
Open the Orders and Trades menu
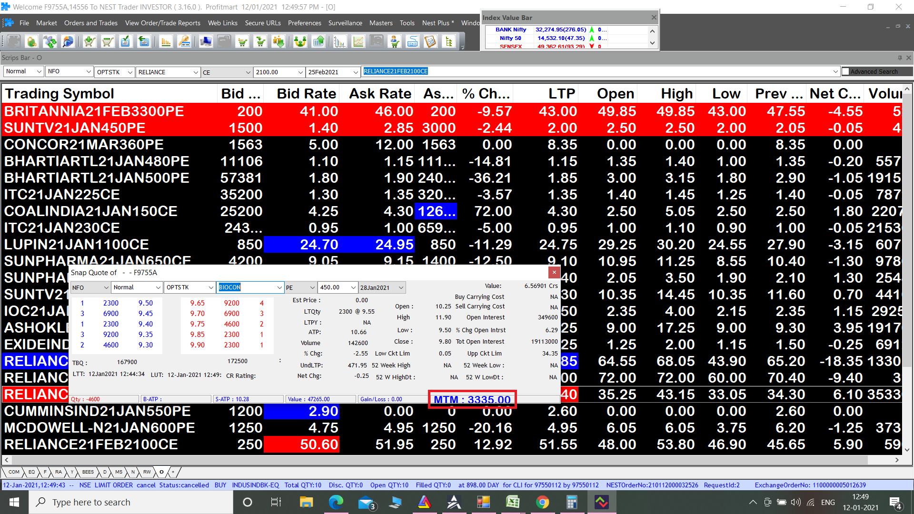(91, 23)
